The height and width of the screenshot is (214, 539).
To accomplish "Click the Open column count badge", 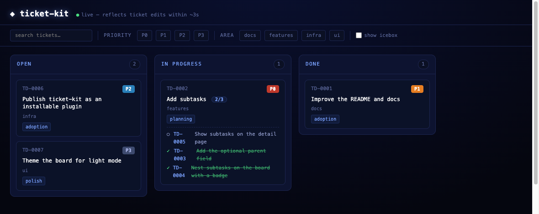I will click(135, 64).
